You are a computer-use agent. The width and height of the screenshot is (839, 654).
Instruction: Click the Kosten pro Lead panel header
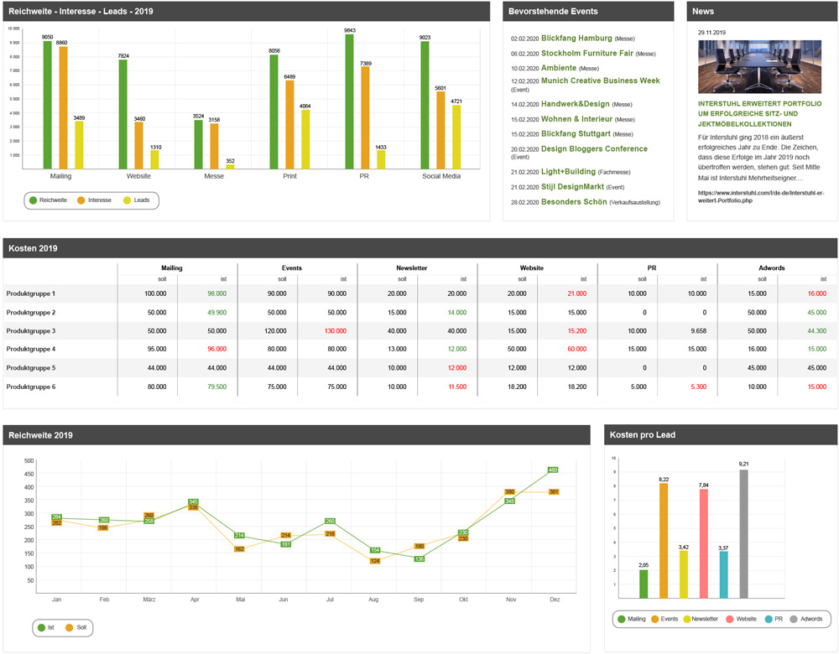point(721,435)
